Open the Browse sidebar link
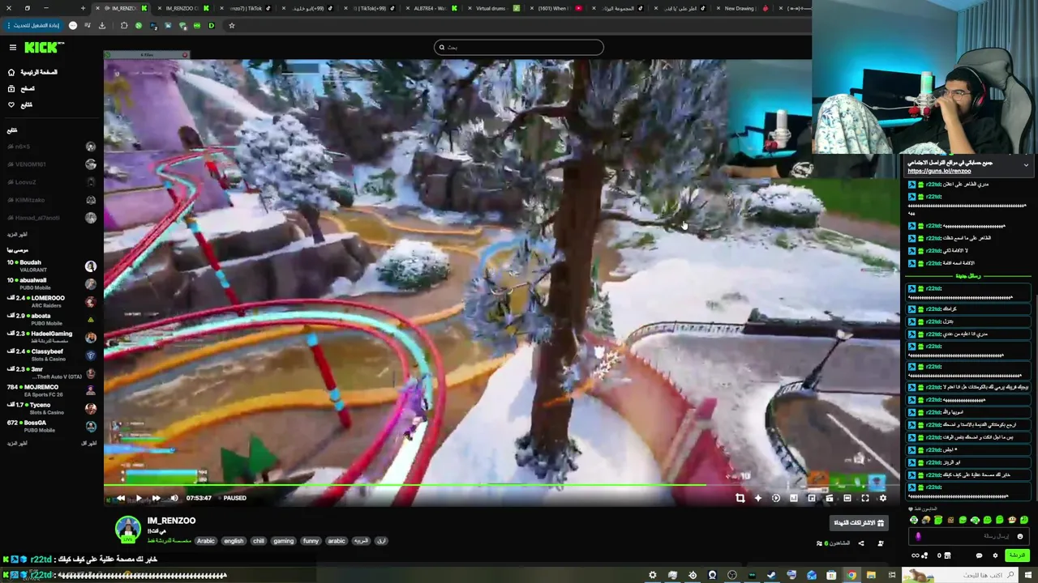This screenshot has width=1038, height=583. click(21, 88)
